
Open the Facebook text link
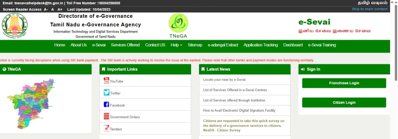117,105
